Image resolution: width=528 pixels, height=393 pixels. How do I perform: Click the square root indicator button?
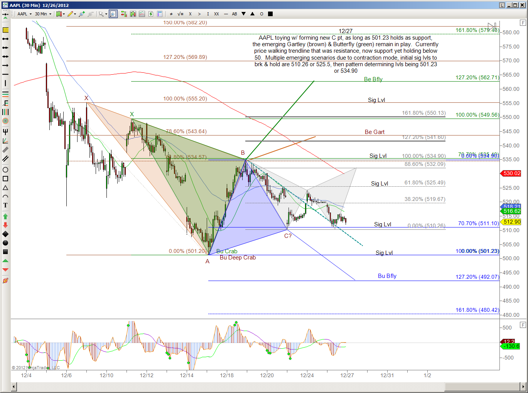pos(180,14)
